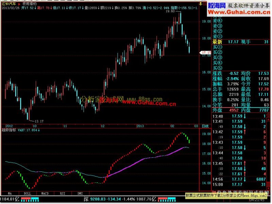This screenshot has width=272, height=204.
Task: Switch to the MA indicator tab
Action: click(10, 193)
